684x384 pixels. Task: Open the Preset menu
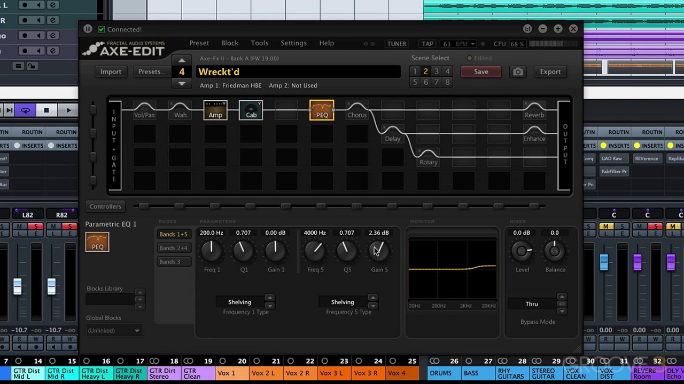click(x=199, y=43)
